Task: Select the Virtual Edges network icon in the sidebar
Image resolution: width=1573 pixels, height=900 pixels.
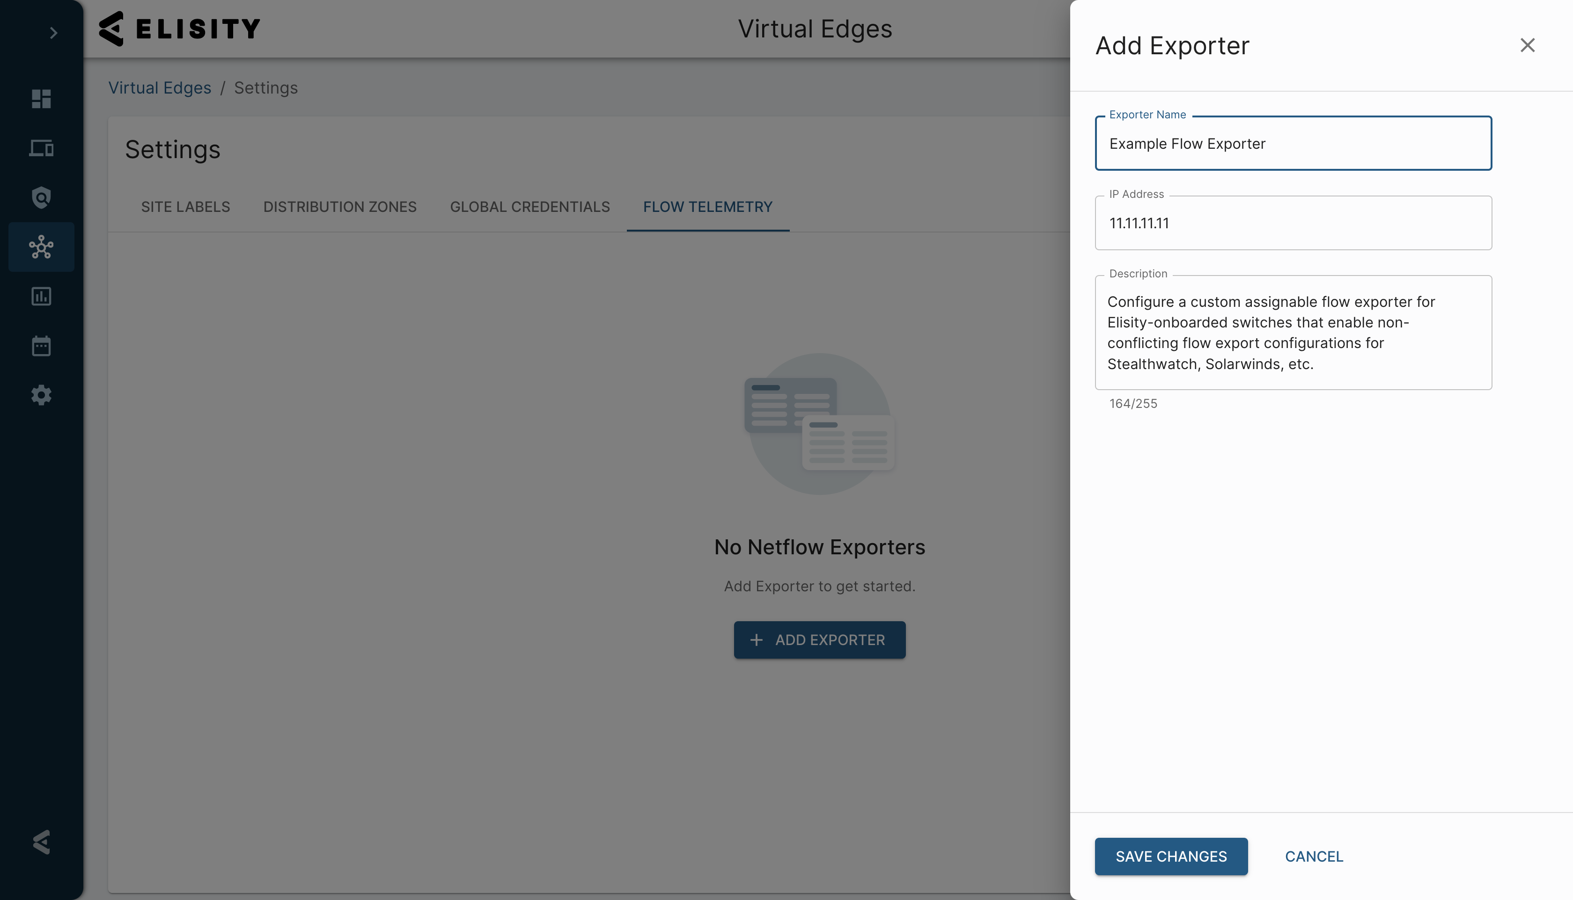Action: pos(41,247)
